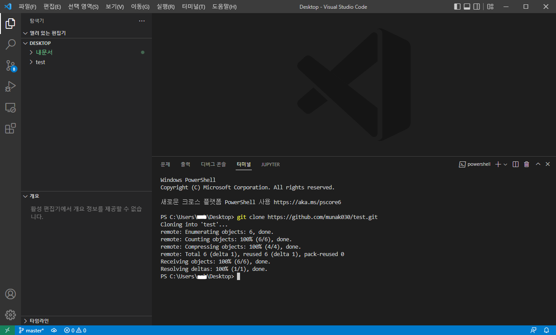Click the "Resolving deltas: 100% (1/1), done." line
556x335 pixels.
[x=214, y=269]
